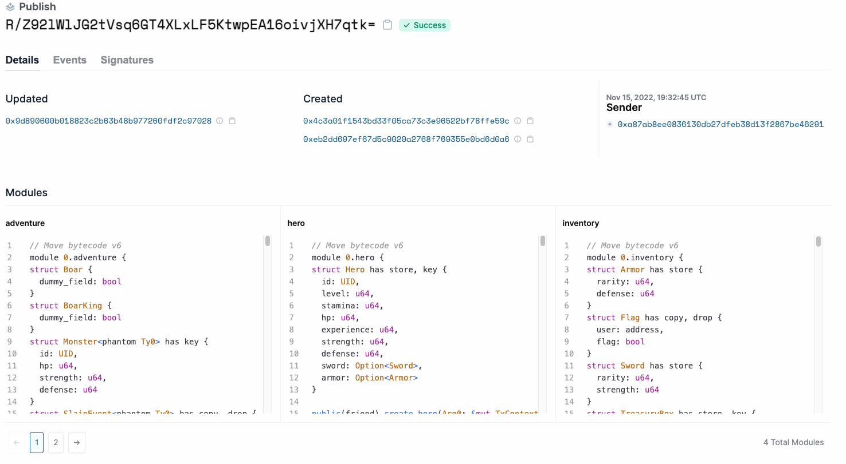Click info icon beside Created object 0xeb2d
The image size is (846, 464).
pos(518,139)
